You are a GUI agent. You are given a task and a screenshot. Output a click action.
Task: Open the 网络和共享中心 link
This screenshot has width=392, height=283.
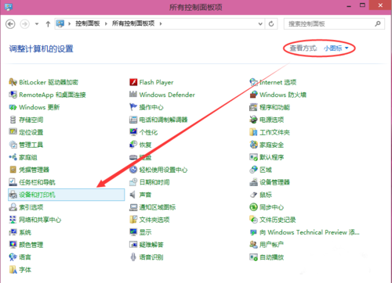click(40, 220)
